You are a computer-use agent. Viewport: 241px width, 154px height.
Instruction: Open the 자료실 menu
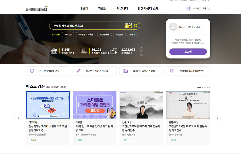click(102, 8)
